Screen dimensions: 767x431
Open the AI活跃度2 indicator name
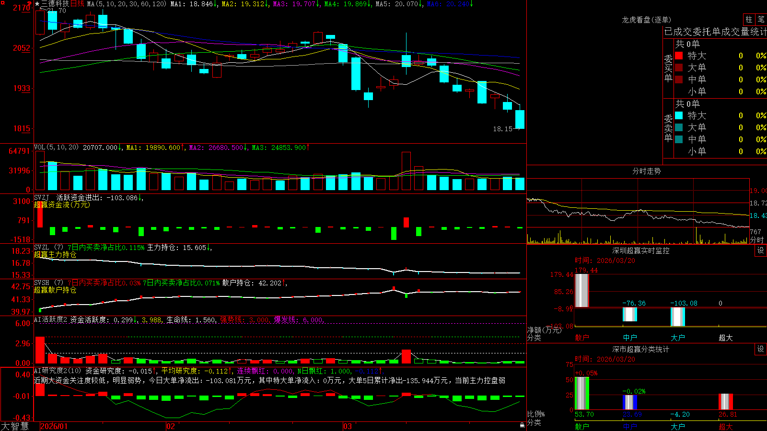coord(51,319)
